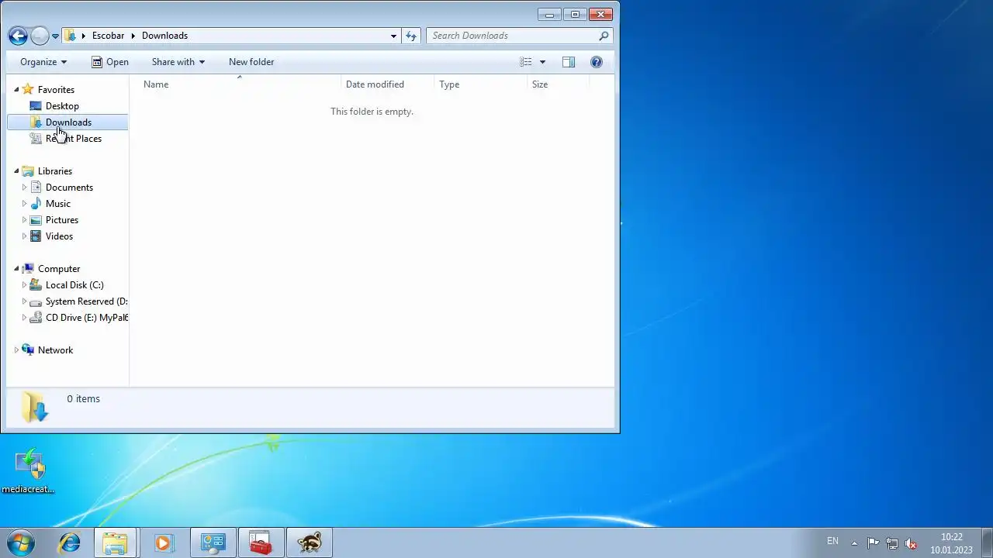This screenshot has height=558, width=993.
Task: Open the view options dropdown arrow
Action: point(542,62)
